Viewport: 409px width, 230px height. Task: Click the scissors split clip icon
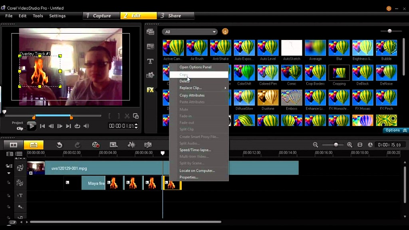127,116
